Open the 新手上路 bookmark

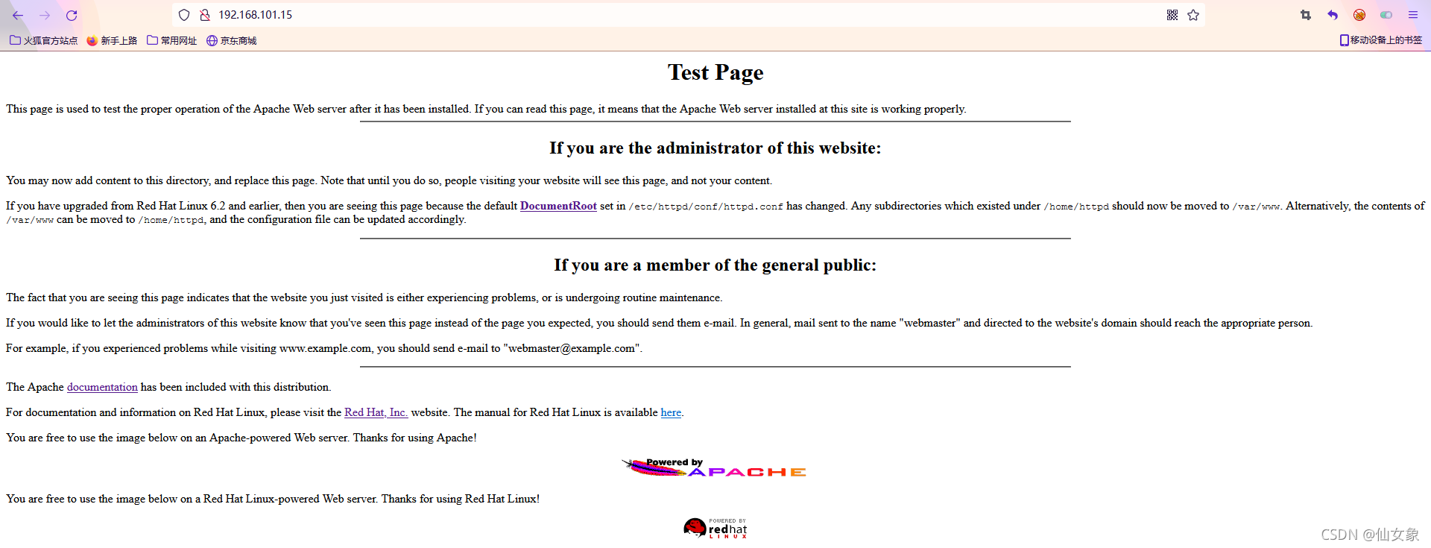pyautogui.click(x=113, y=40)
